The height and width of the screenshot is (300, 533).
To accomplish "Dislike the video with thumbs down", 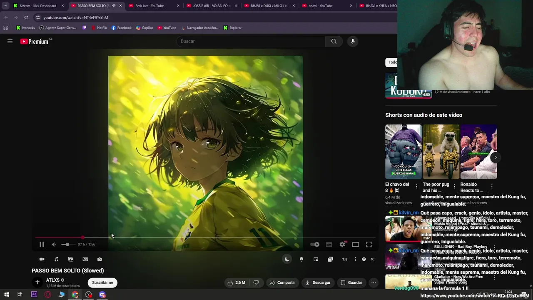I will pyautogui.click(x=256, y=282).
